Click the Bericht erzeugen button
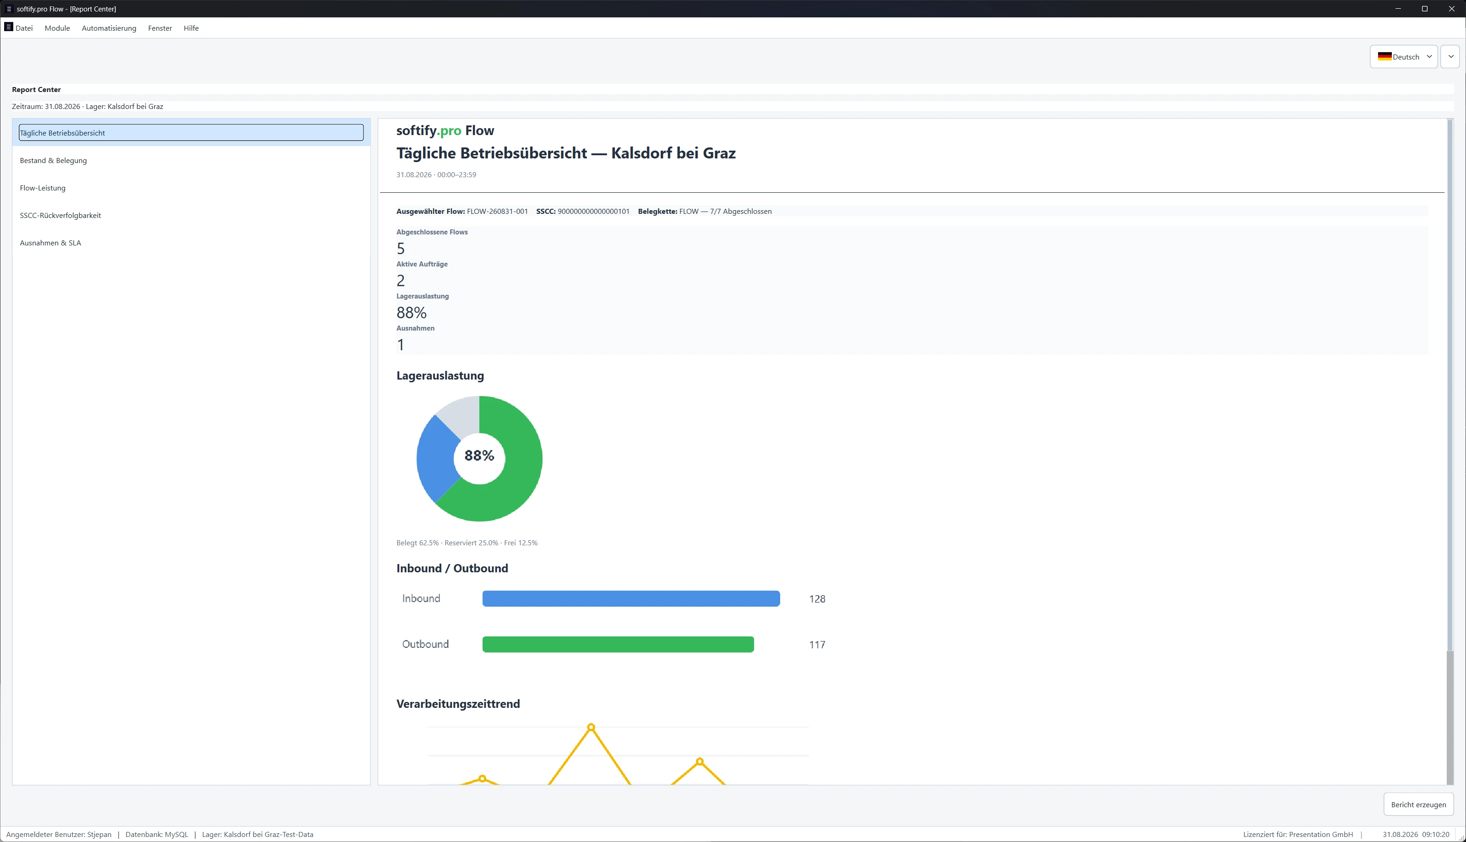 coord(1418,804)
